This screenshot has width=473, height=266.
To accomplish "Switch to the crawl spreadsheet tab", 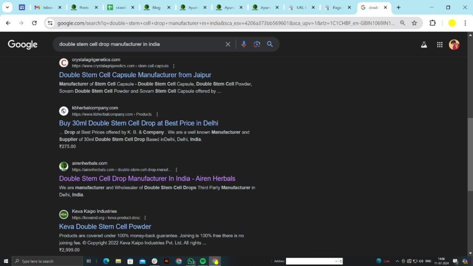I will pyautogui.click(x=120, y=7).
